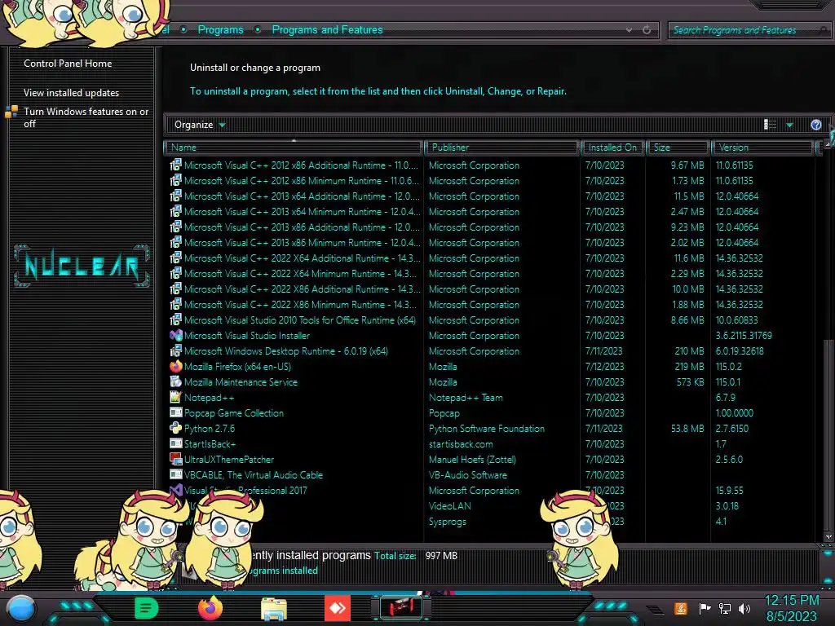The height and width of the screenshot is (626, 835).
Task: Click version 3.6.2115.31769 cell
Action: 744,335
